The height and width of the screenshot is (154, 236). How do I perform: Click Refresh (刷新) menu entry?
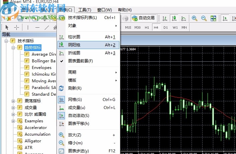pyautogui.click(x=89, y=88)
